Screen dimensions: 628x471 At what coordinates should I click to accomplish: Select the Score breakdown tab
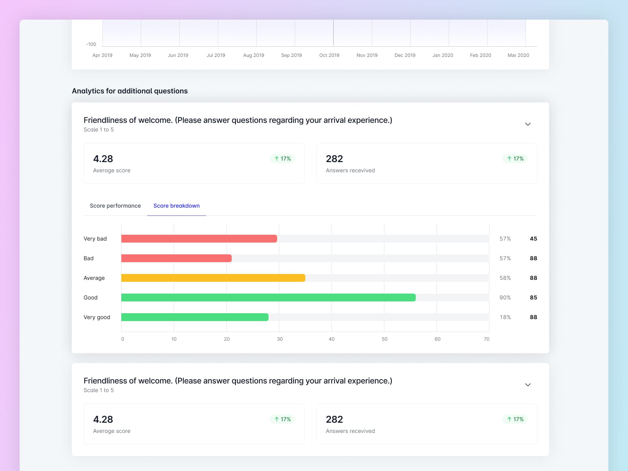click(176, 206)
